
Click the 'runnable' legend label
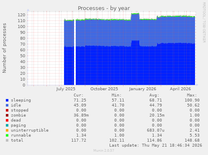point(21,135)
